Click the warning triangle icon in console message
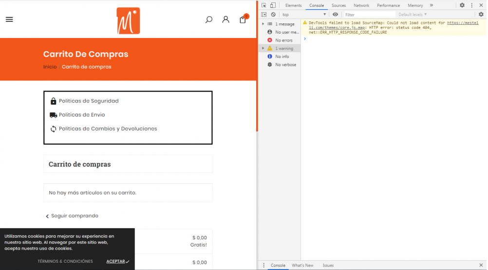The width and height of the screenshot is (488, 270). coord(305,23)
